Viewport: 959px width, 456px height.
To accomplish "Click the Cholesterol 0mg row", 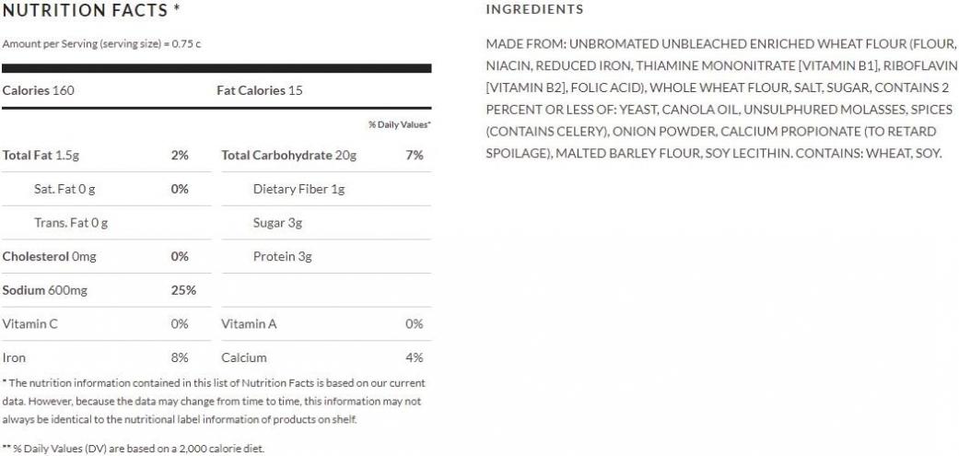I will (107, 256).
